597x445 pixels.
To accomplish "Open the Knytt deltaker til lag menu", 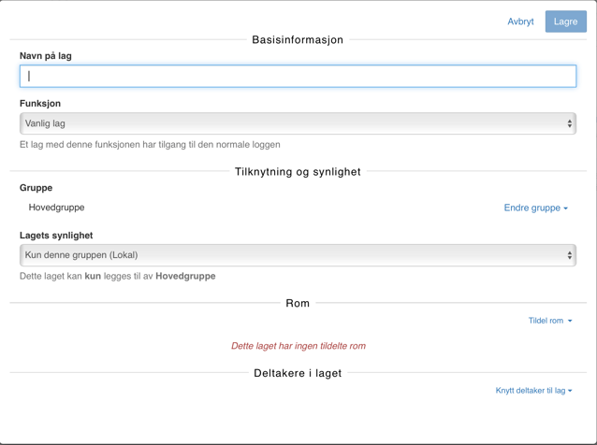I will 531,391.
